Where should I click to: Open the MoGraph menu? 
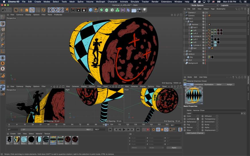click(101, 2)
